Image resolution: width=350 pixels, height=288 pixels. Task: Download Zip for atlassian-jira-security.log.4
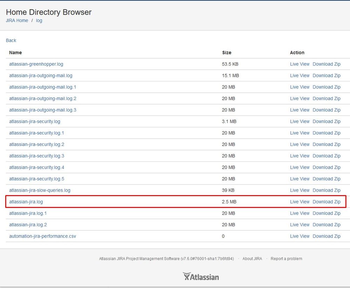327,167
